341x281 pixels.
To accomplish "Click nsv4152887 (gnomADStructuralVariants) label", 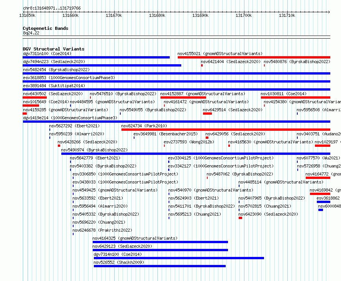I will tap(203, 94).
